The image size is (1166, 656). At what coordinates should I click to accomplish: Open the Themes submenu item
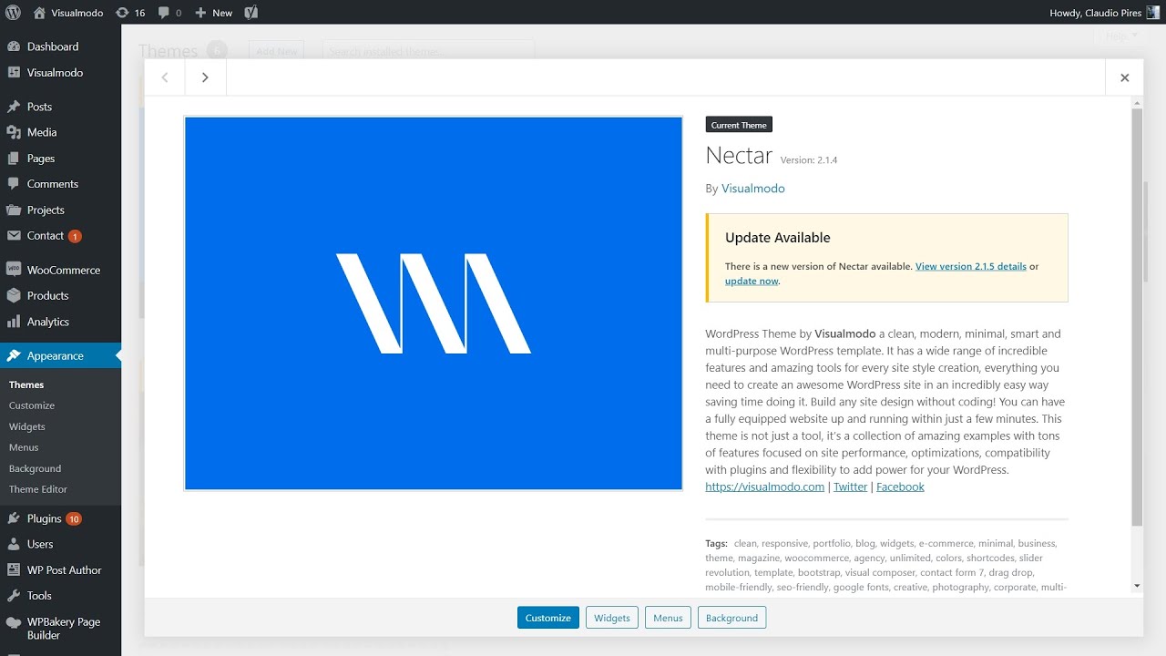pos(26,384)
